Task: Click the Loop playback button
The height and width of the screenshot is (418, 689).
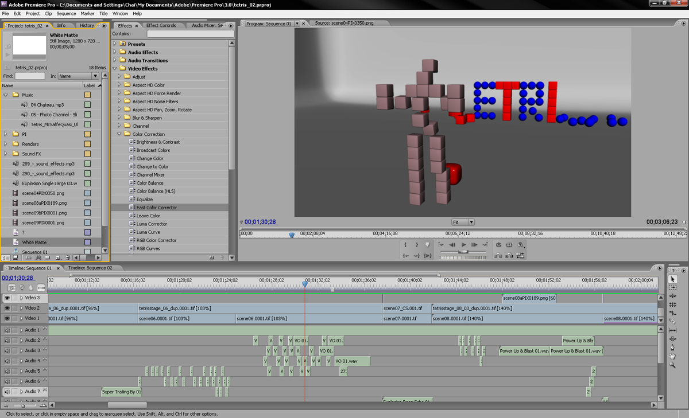Action: (498, 245)
